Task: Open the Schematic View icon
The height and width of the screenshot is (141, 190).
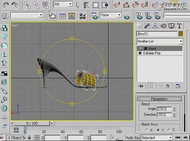Action: [x=72, y=16]
